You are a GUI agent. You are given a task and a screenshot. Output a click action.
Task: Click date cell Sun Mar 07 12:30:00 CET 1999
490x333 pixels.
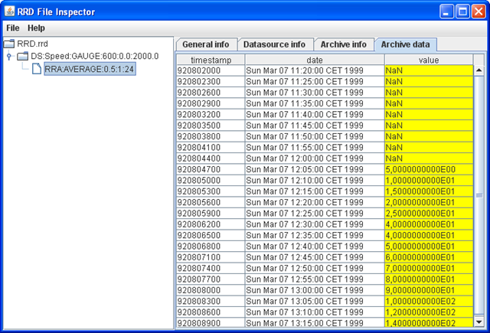click(x=315, y=224)
